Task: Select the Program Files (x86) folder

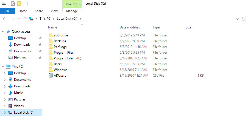Action: coord(67,58)
